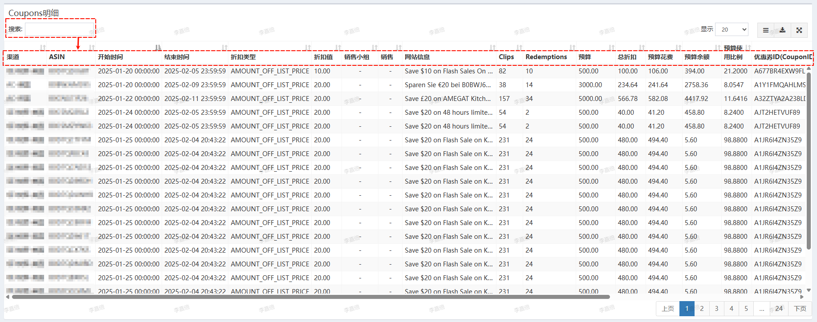Click total discount cell 234.64
The image size is (817, 322).
coord(628,85)
